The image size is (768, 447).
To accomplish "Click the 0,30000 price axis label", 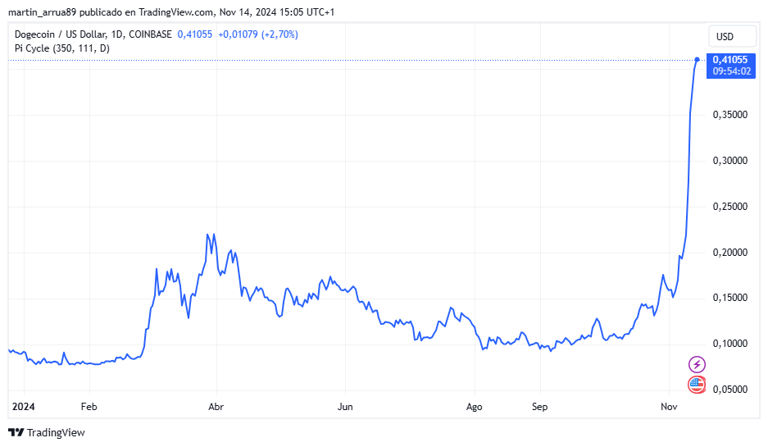I will pos(729,161).
